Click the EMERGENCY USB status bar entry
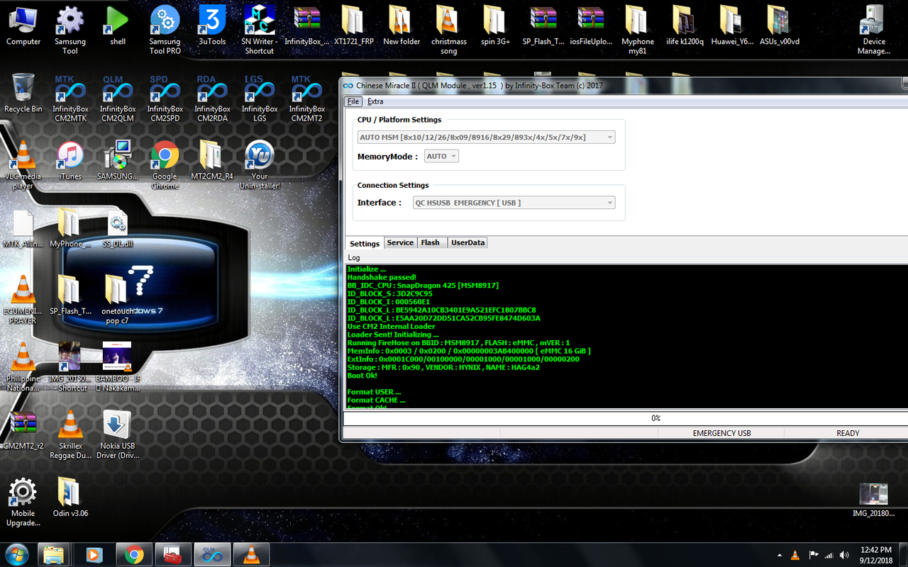This screenshot has width=908, height=567. (x=721, y=433)
